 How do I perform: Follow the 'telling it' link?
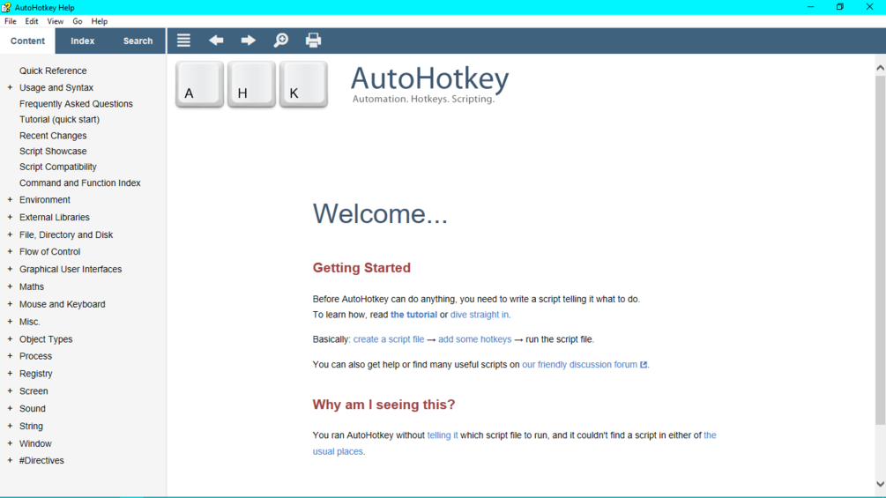(x=443, y=435)
